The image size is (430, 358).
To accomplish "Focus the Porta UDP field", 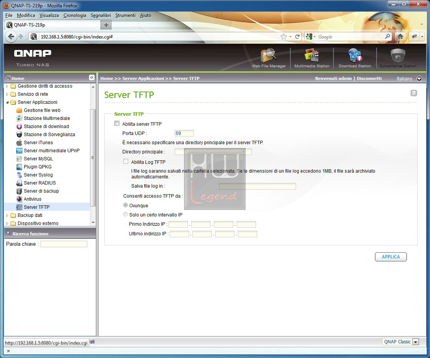I will click(184, 133).
